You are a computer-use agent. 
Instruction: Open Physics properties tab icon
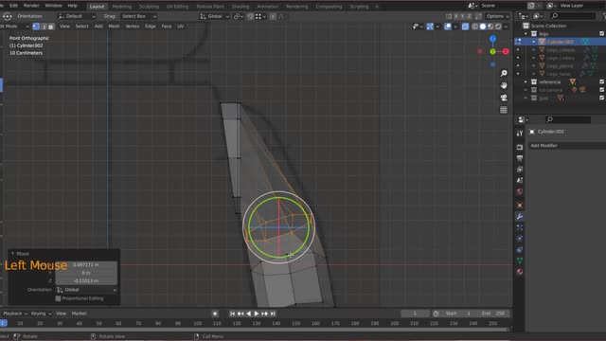(x=520, y=239)
